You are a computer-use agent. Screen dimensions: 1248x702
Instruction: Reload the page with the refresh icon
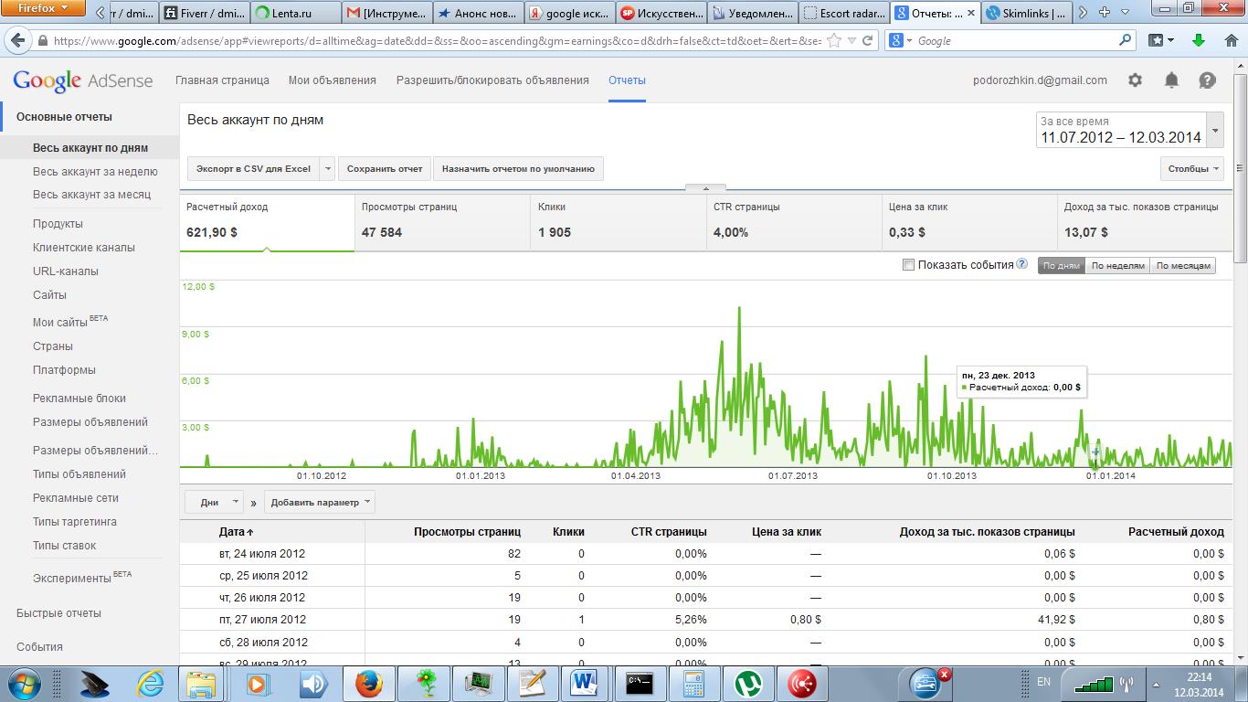tap(867, 41)
